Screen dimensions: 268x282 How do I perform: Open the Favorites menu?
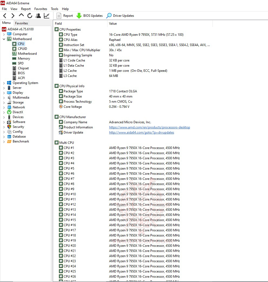[41, 9]
